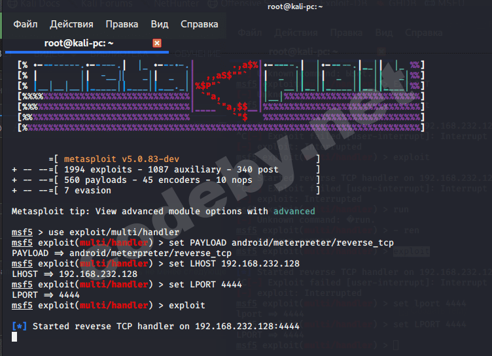Image resolution: width=492 pixels, height=356 pixels.
Task: Click 'PAYLOAD => android/meterpreter/reverse_tcp' output line
Action: click(x=122, y=253)
